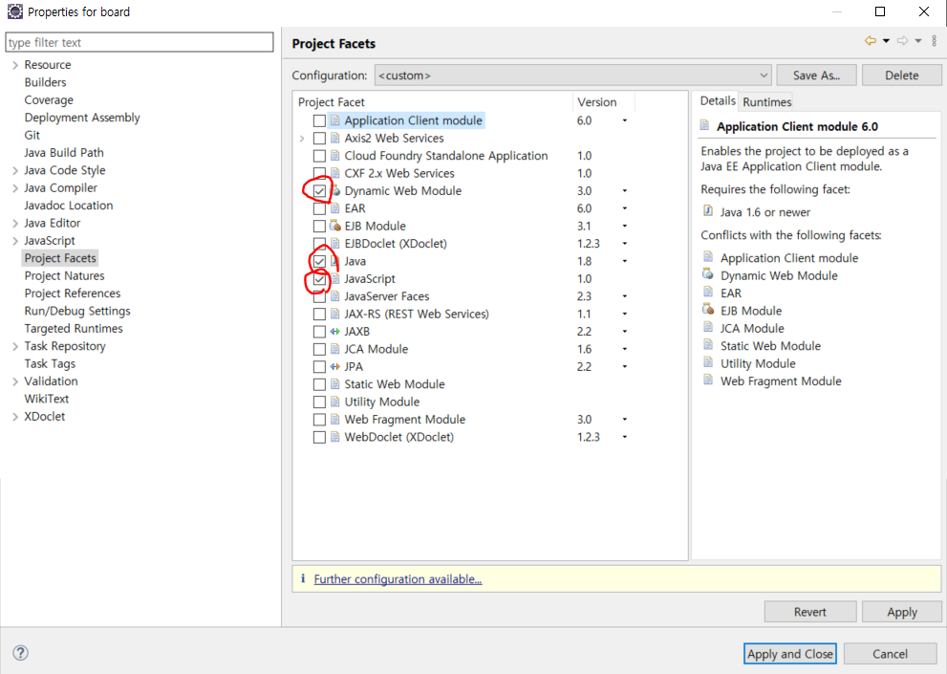Check the Utility Module checkbox
Screen dimensions: 947x674
pos(319,402)
